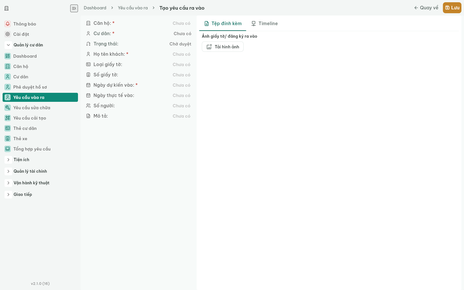This screenshot has height=290, width=464.
Task: Expand the Tiện ích group
Action: tap(8, 159)
